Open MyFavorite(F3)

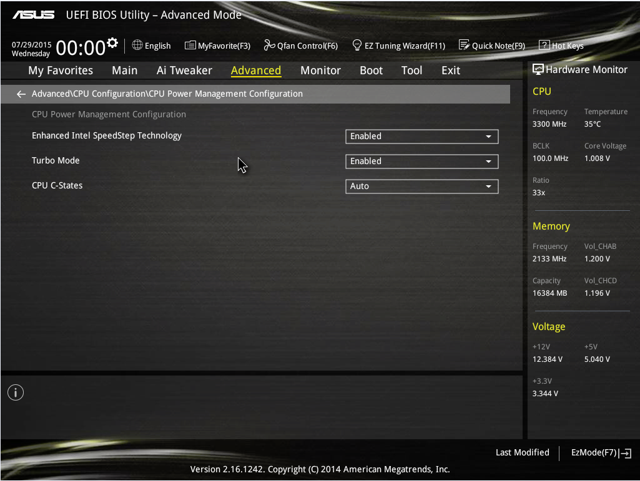[217, 46]
